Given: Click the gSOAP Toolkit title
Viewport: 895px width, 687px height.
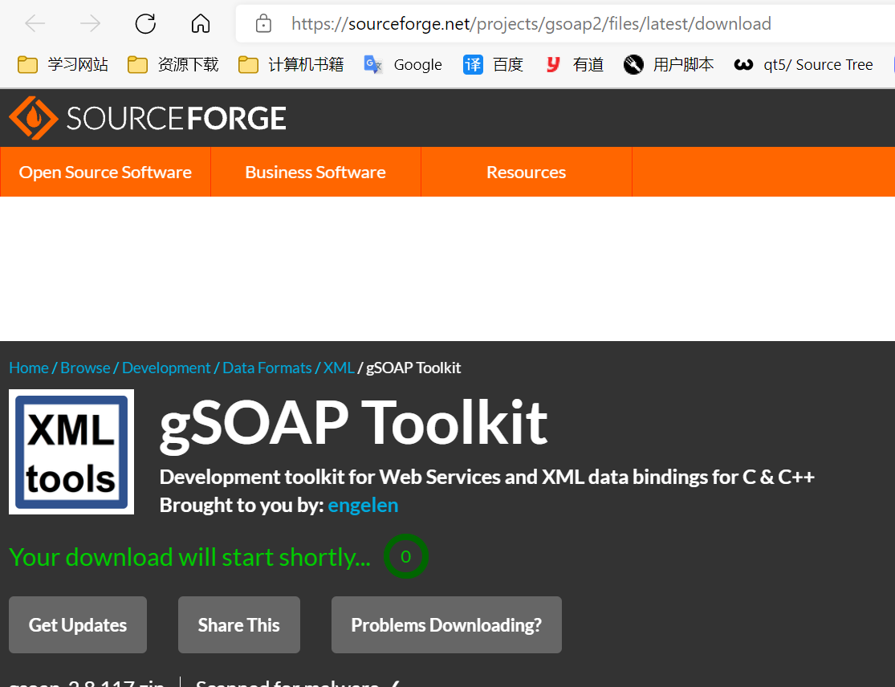Looking at the screenshot, I should 353,424.
